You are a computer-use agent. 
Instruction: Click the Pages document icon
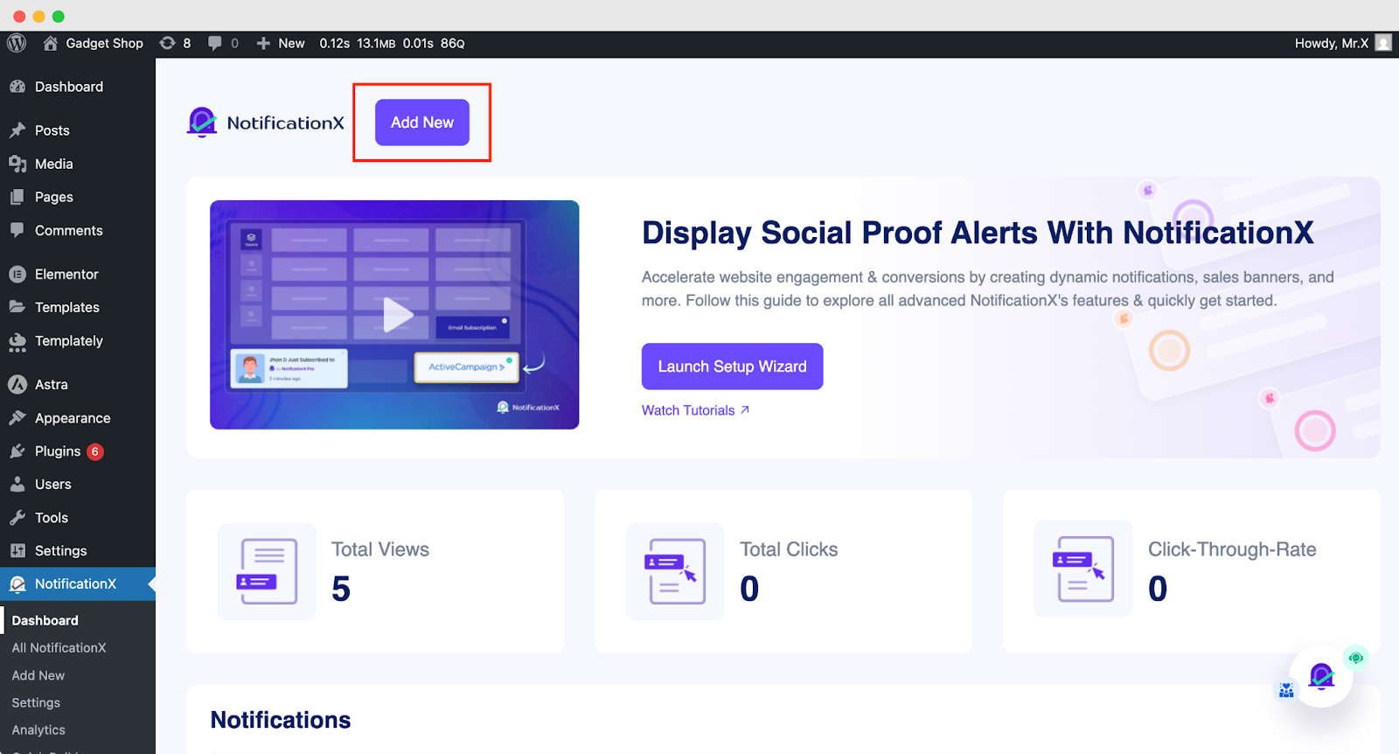[x=17, y=197]
